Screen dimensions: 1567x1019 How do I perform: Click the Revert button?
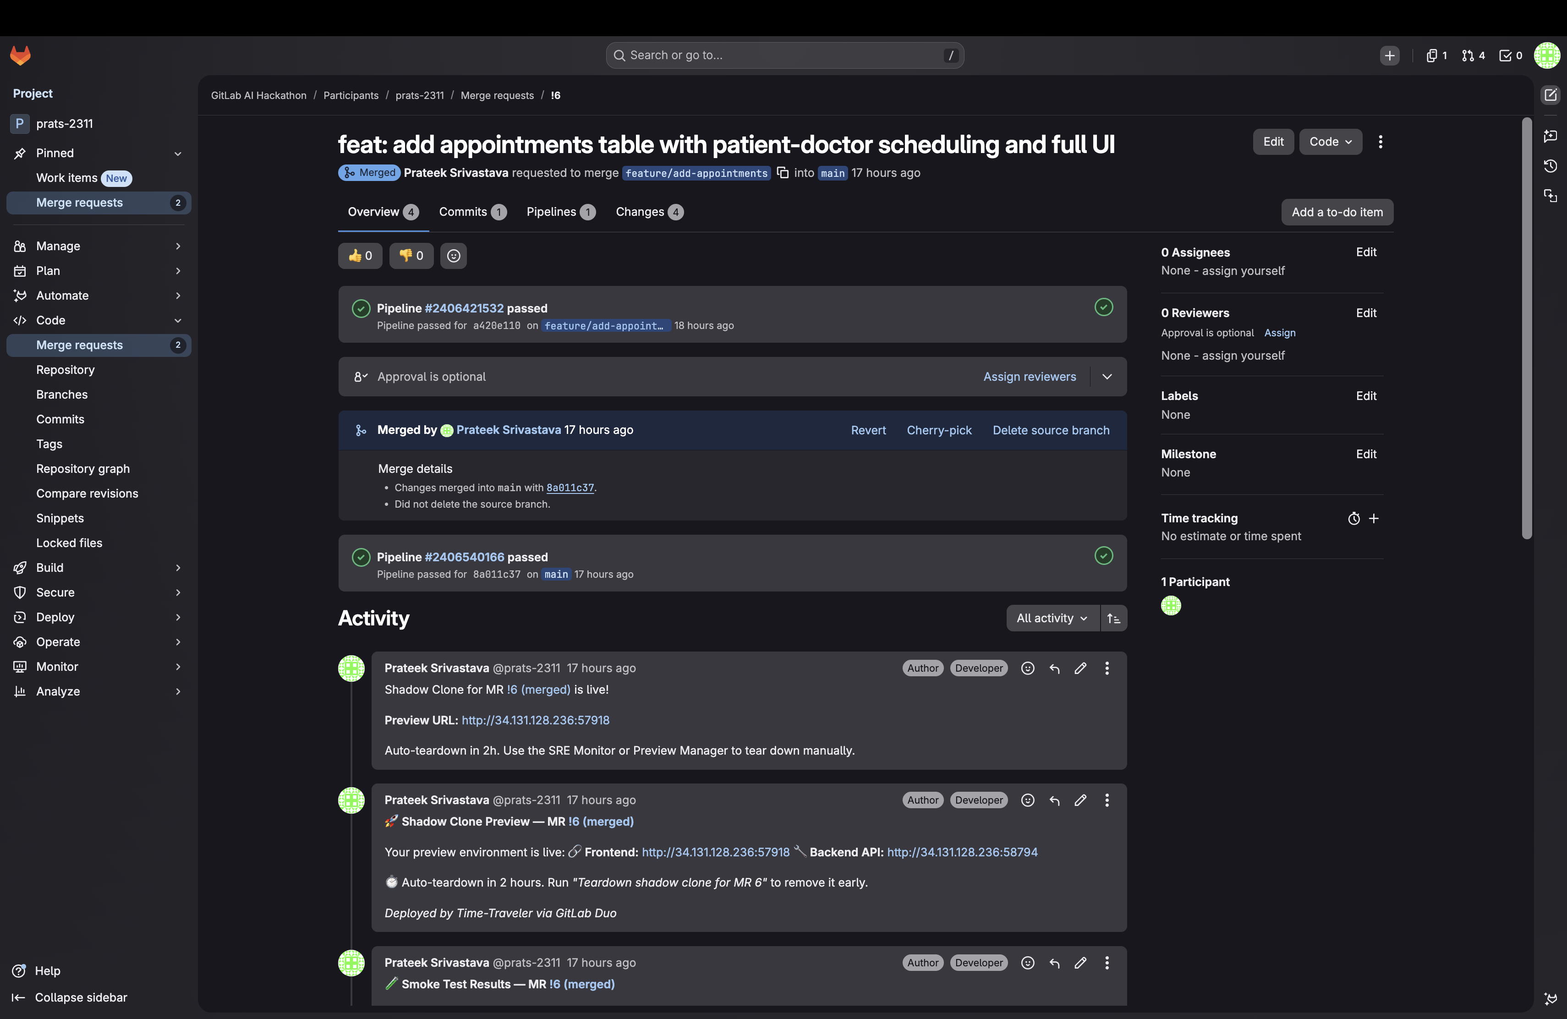868,430
